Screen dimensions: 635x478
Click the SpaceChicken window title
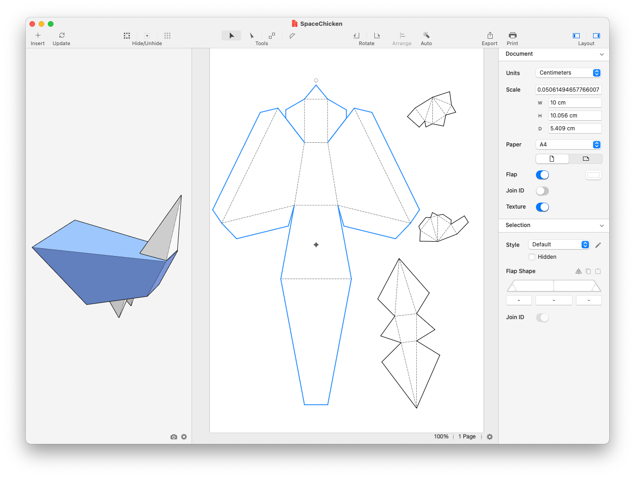tap(321, 24)
